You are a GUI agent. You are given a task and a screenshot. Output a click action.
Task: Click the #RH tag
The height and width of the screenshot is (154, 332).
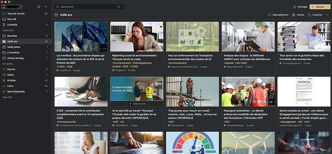pos(300,122)
